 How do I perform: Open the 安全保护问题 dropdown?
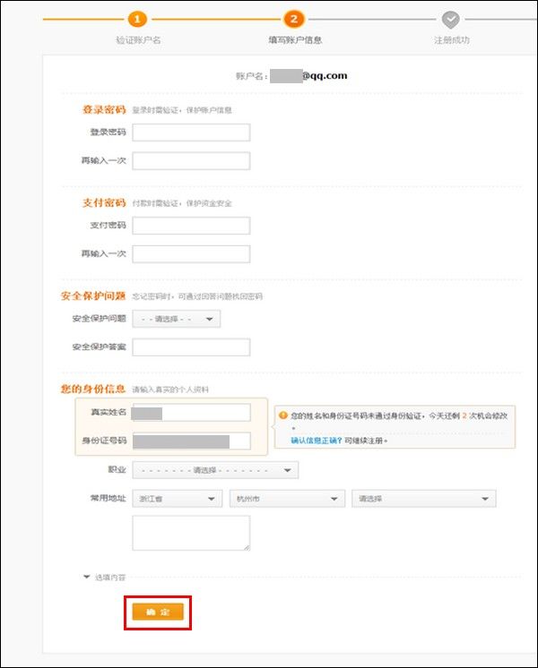tap(176, 319)
